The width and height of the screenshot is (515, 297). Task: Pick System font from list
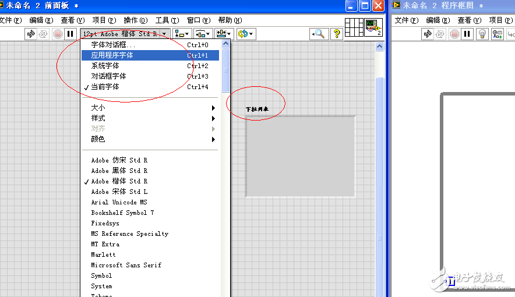click(150, 286)
